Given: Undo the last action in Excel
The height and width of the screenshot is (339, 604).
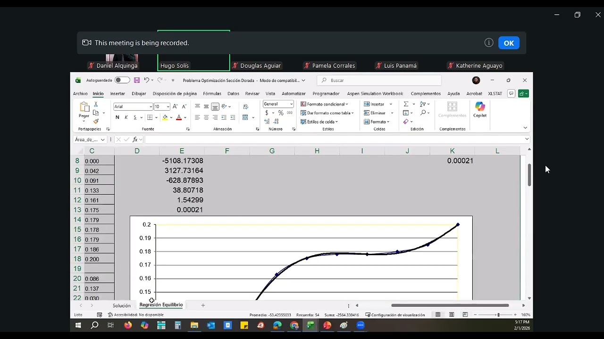Looking at the screenshot, I should click(147, 80).
